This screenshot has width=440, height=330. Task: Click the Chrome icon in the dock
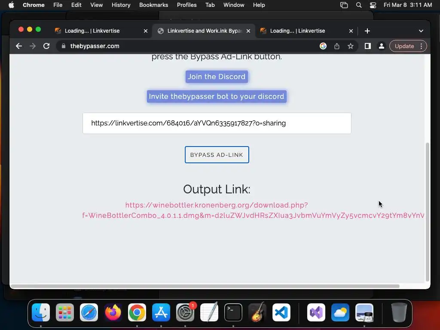click(137, 312)
